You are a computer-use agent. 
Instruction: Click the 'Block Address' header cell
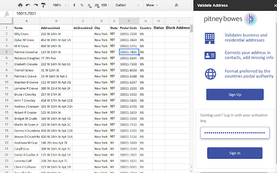tap(177, 28)
